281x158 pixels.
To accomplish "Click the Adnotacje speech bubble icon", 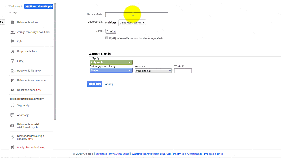I will 13,115.
